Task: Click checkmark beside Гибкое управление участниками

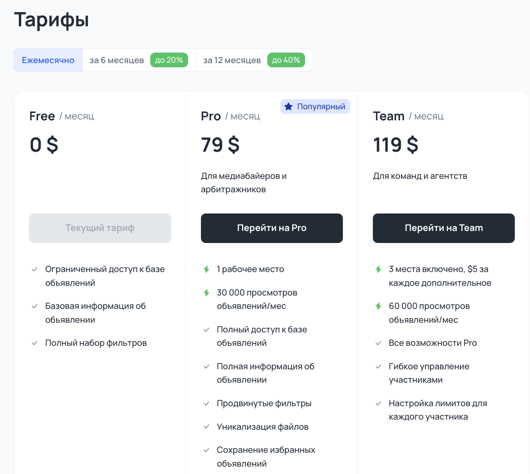Action: click(x=378, y=367)
